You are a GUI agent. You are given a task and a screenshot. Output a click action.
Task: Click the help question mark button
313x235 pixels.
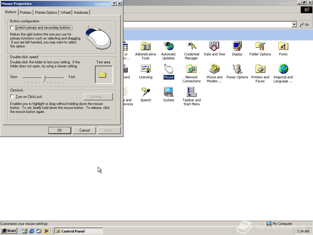(114, 4)
